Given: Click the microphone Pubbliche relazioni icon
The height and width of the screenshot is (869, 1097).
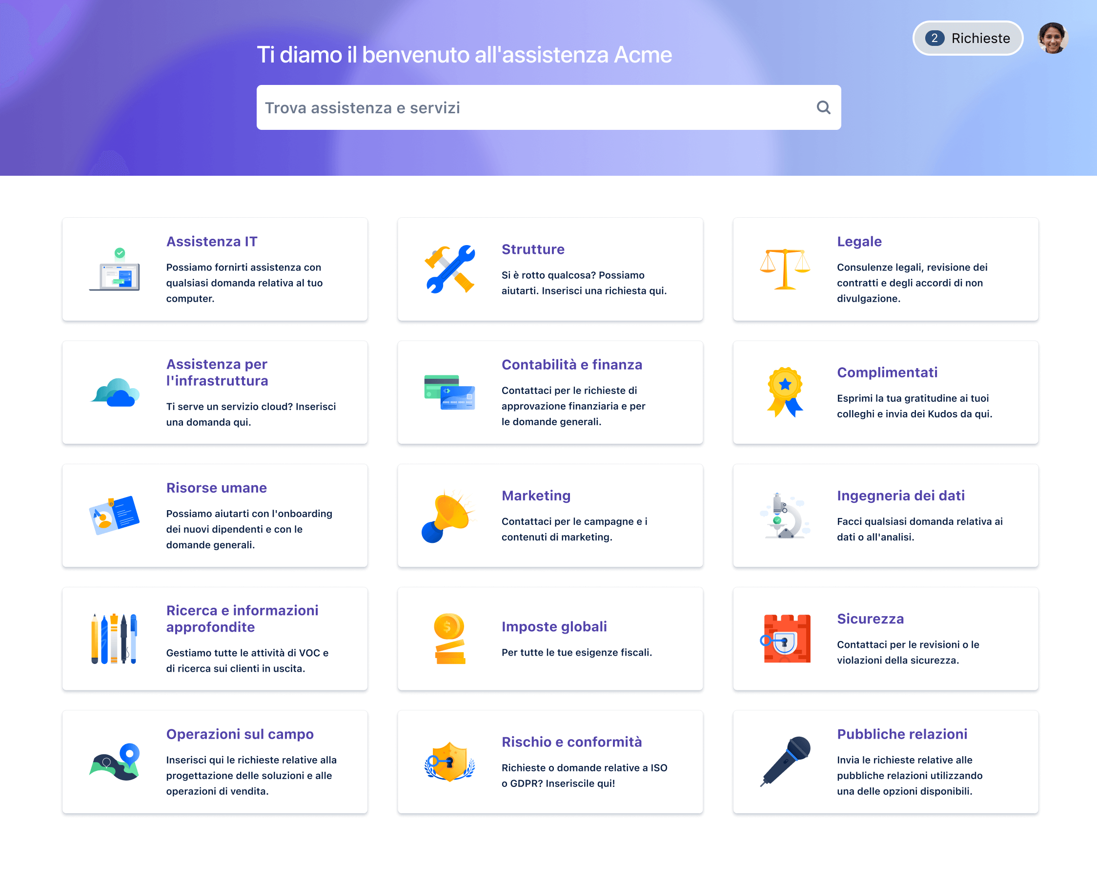Looking at the screenshot, I should (x=786, y=761).
